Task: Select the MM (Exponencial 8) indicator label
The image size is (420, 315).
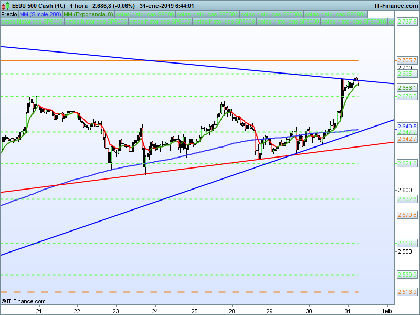Action: [x=88, y=14]
